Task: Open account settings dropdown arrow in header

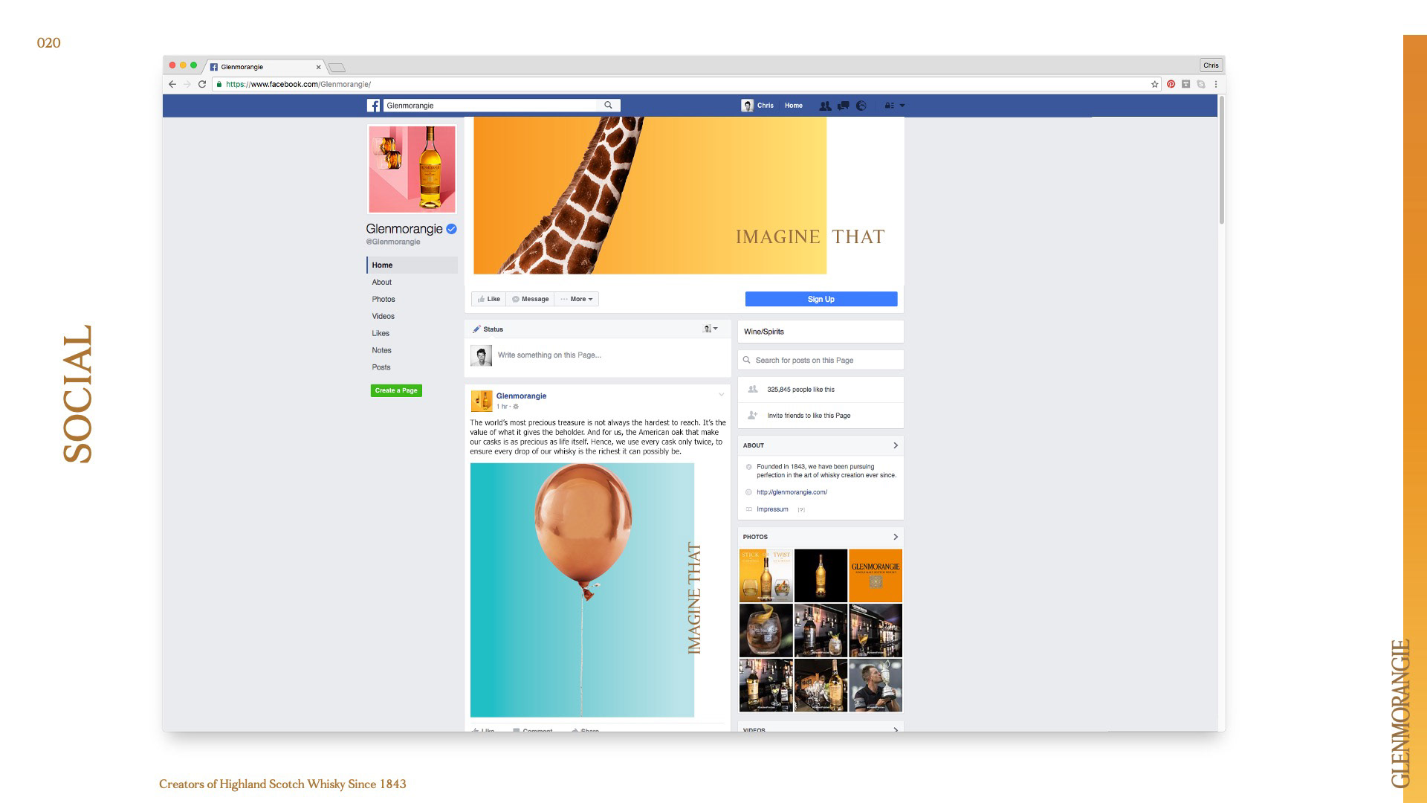Action: pos(902,106)
